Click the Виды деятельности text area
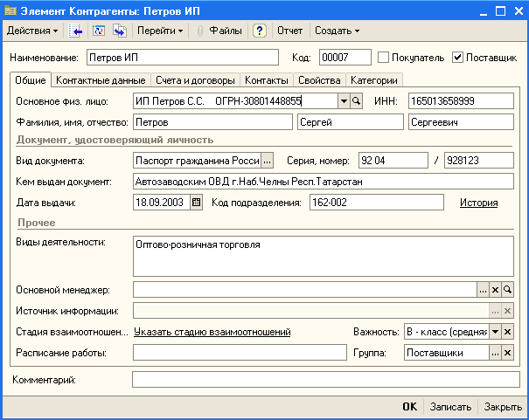This screenshot has width=529, height=420. point(324,257)
